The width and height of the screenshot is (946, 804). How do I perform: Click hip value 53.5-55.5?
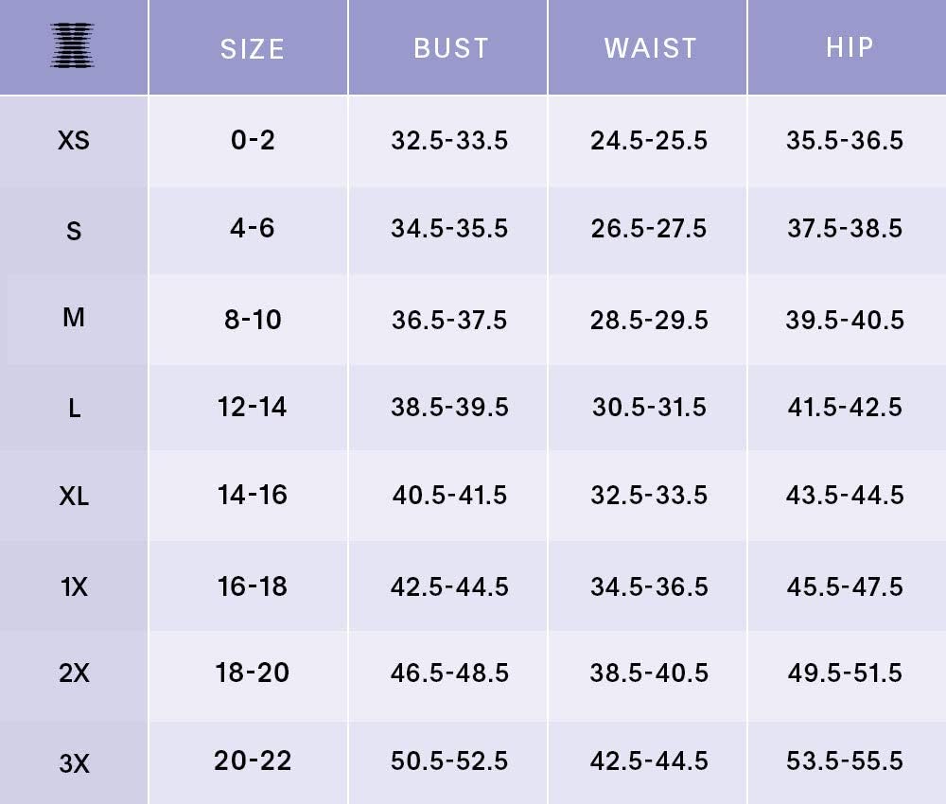(845, 761)
